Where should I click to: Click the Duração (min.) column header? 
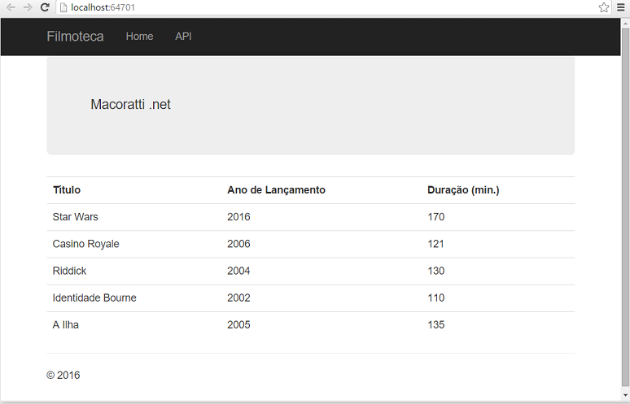pos(463,190)
